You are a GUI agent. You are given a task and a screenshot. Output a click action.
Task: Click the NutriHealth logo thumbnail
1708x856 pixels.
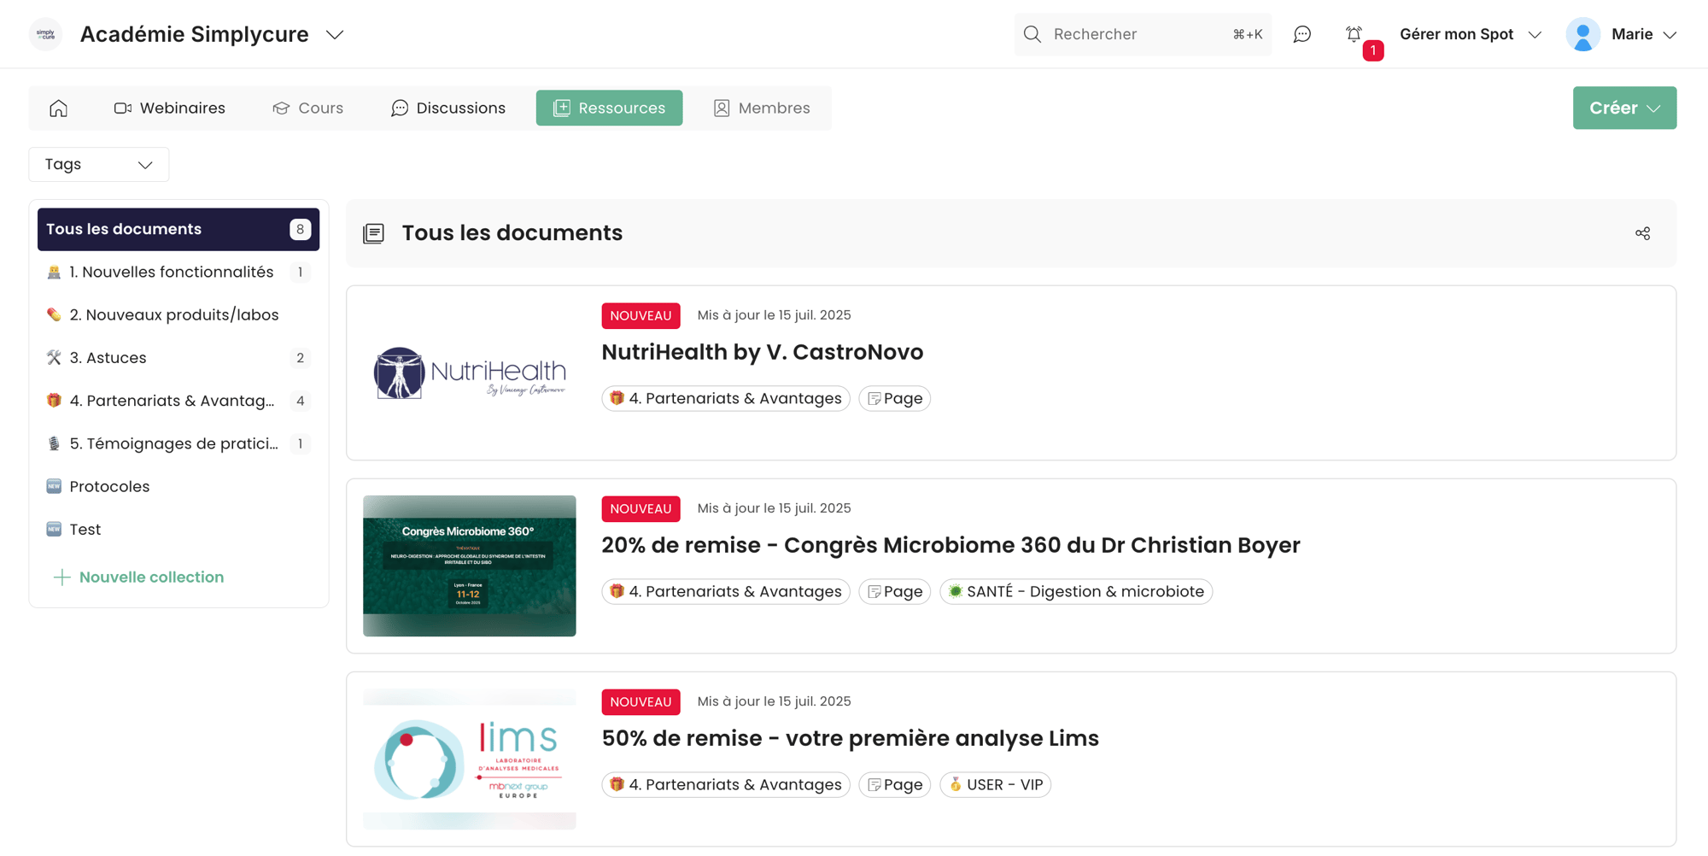point(469,373)
